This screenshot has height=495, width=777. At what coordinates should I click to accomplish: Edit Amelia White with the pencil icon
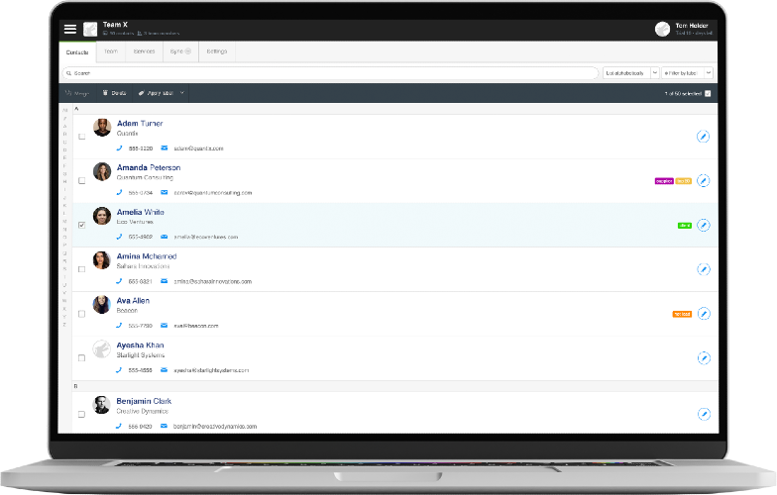(704, 226)
